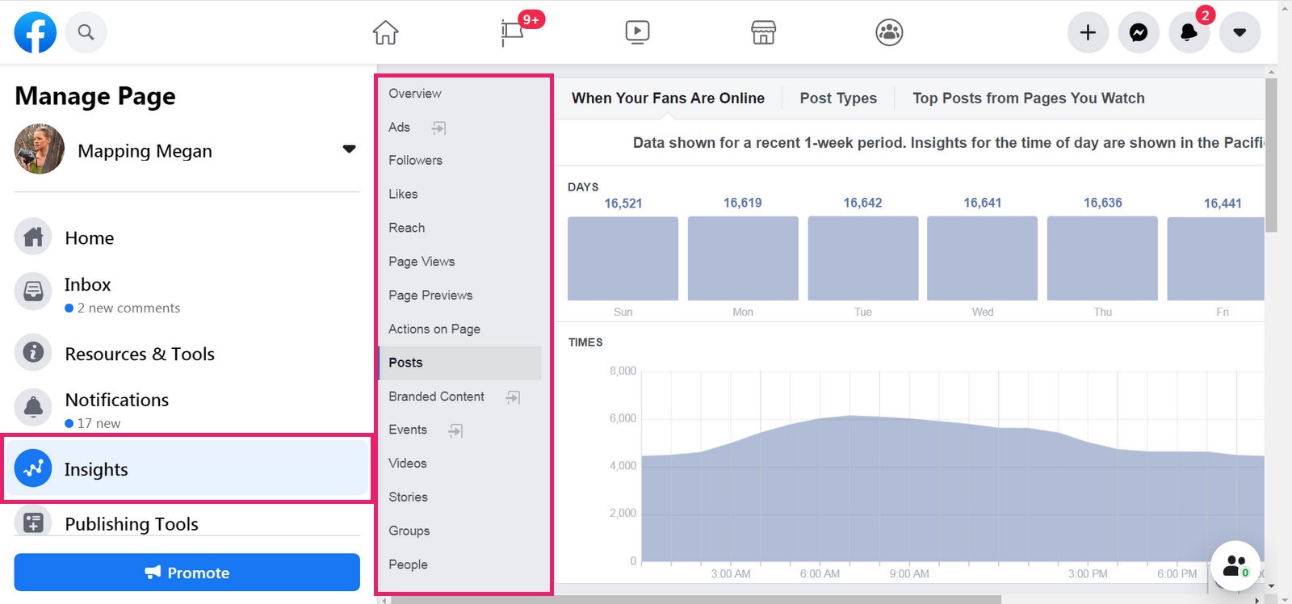Open the Ads insights section
1292x604 pixels.
399,128
